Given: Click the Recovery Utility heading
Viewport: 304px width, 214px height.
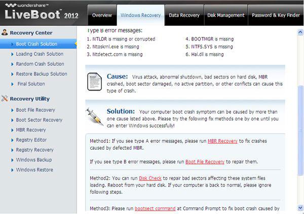Looking at the screenshot, I should click(30, 99).
